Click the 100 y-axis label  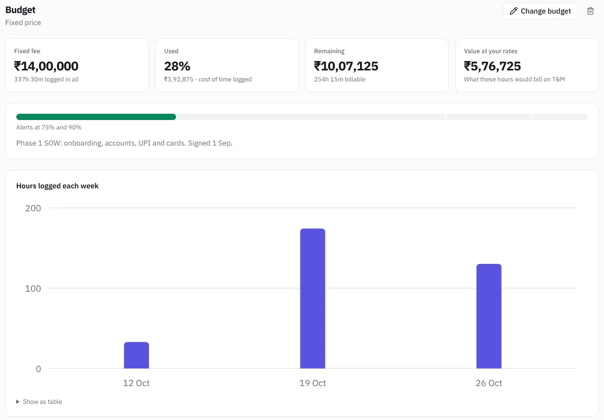pyautogui.click(x=33, y=289)
